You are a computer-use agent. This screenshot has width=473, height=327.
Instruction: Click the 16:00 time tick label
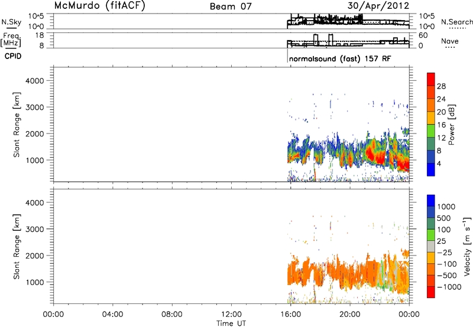tap(290, 315)
